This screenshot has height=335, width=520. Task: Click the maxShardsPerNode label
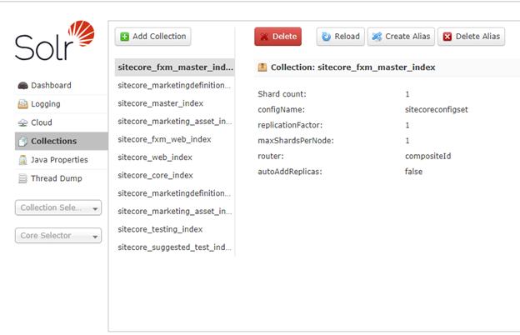click(296, 141)
